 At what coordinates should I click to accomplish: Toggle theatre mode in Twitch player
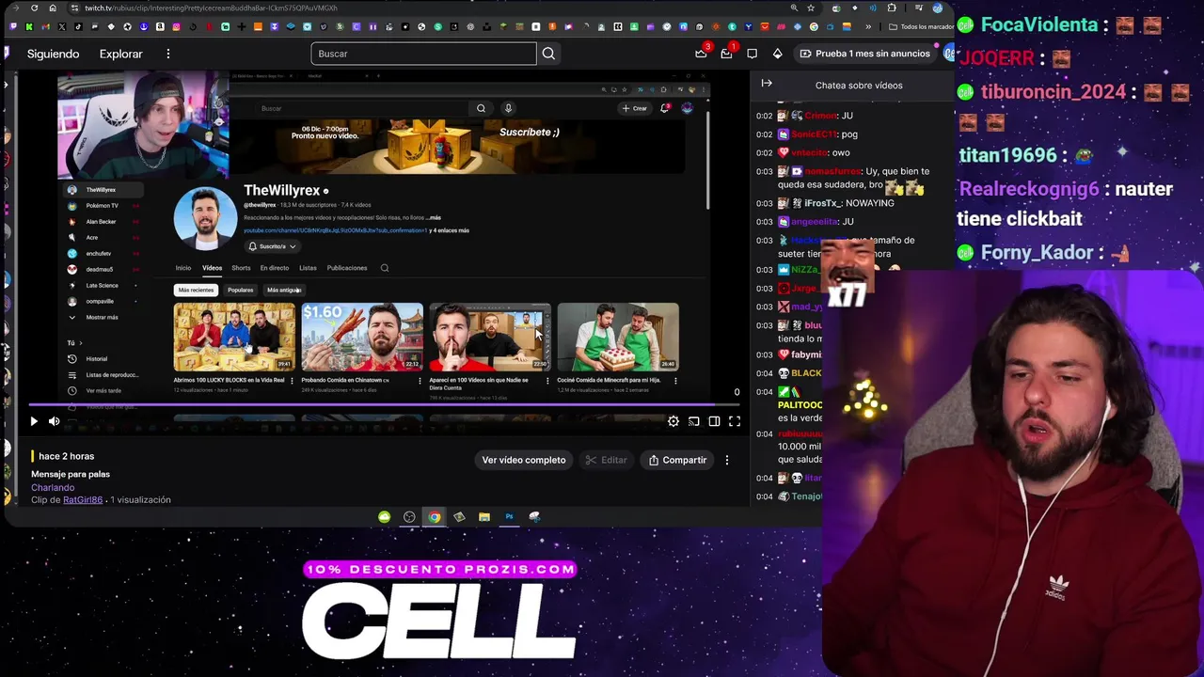714,421
